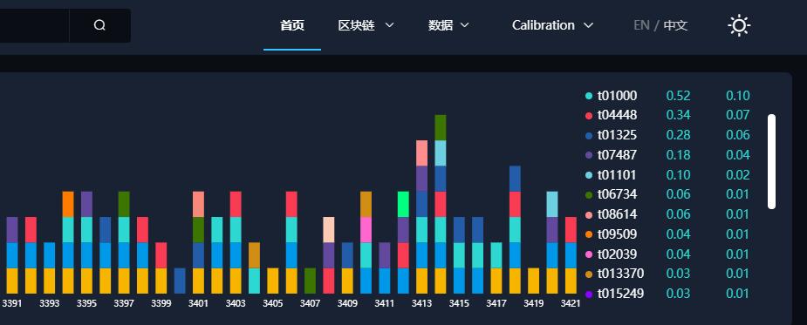Viewport: 807px width, 325px height.
Task: Select miner t02039 in legend
Action: [x=617, y=254]
